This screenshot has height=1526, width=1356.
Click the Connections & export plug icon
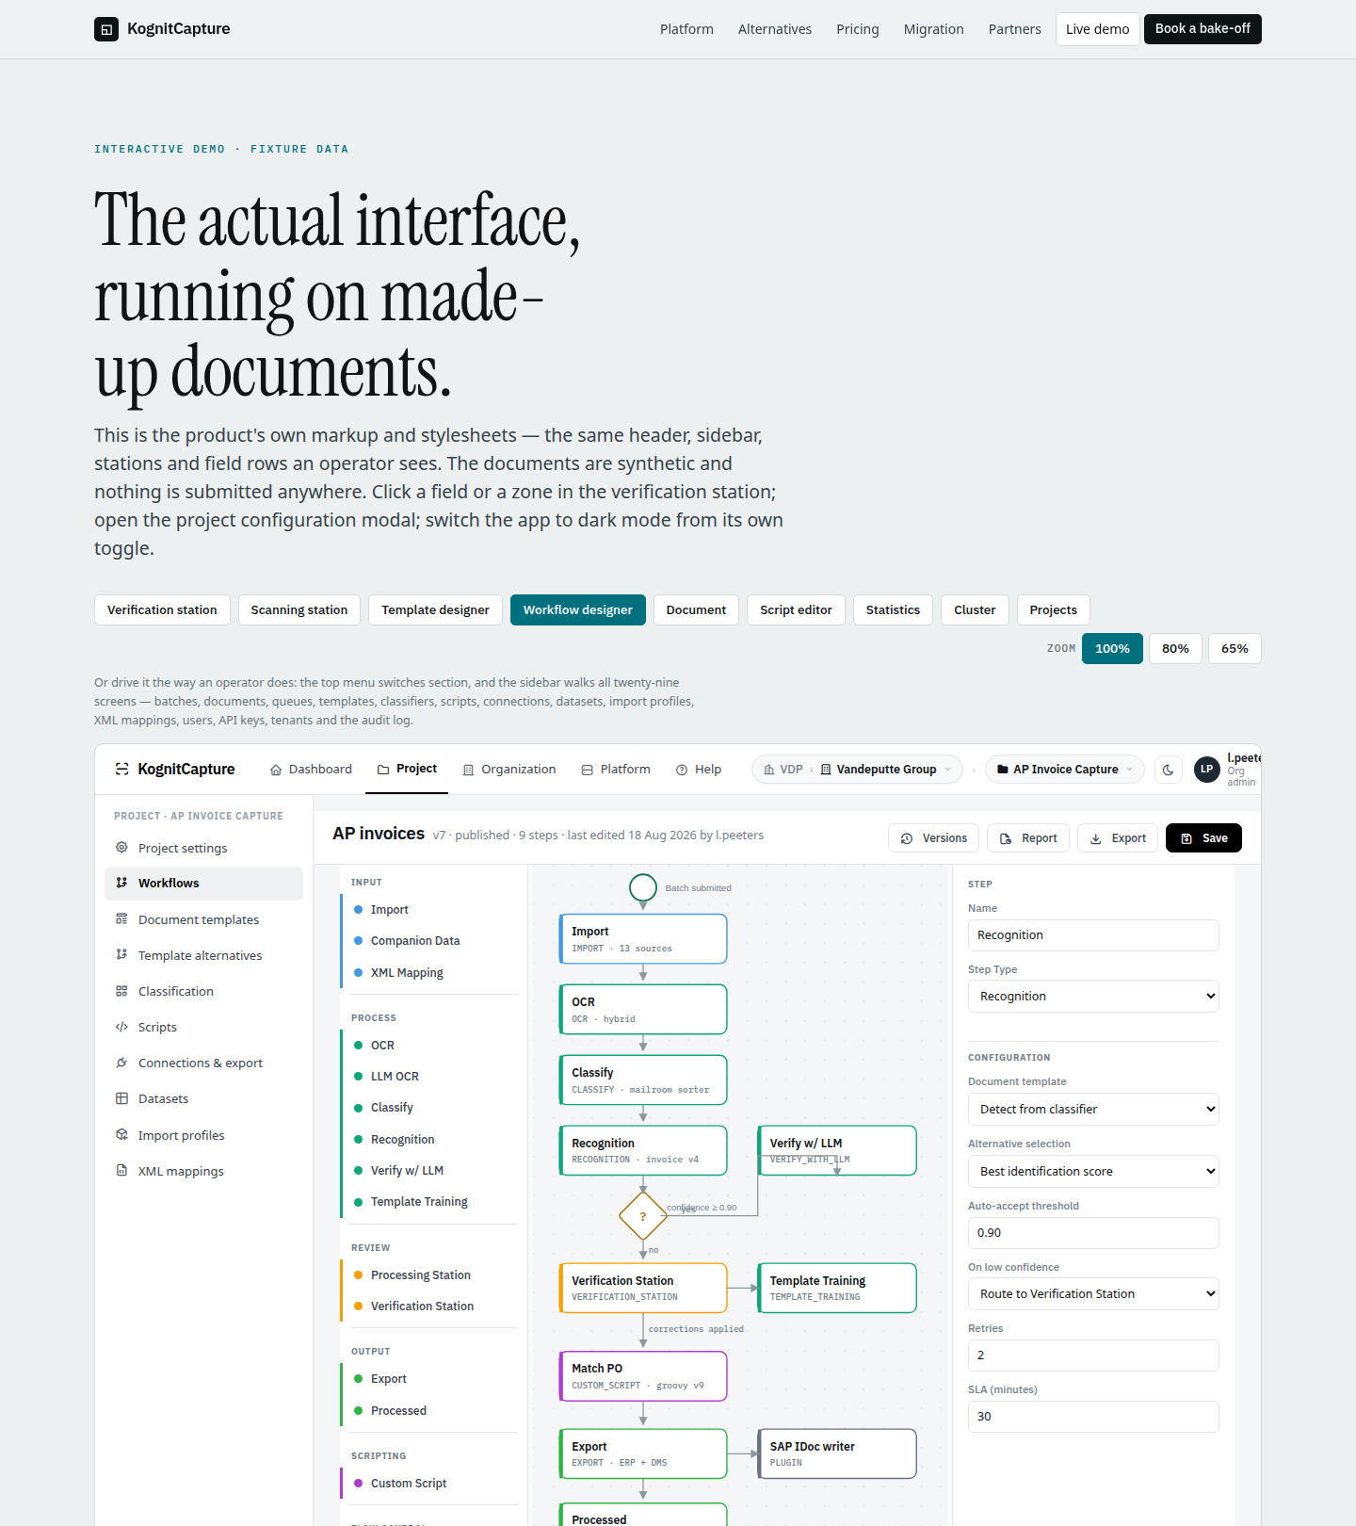(121, 1063)
